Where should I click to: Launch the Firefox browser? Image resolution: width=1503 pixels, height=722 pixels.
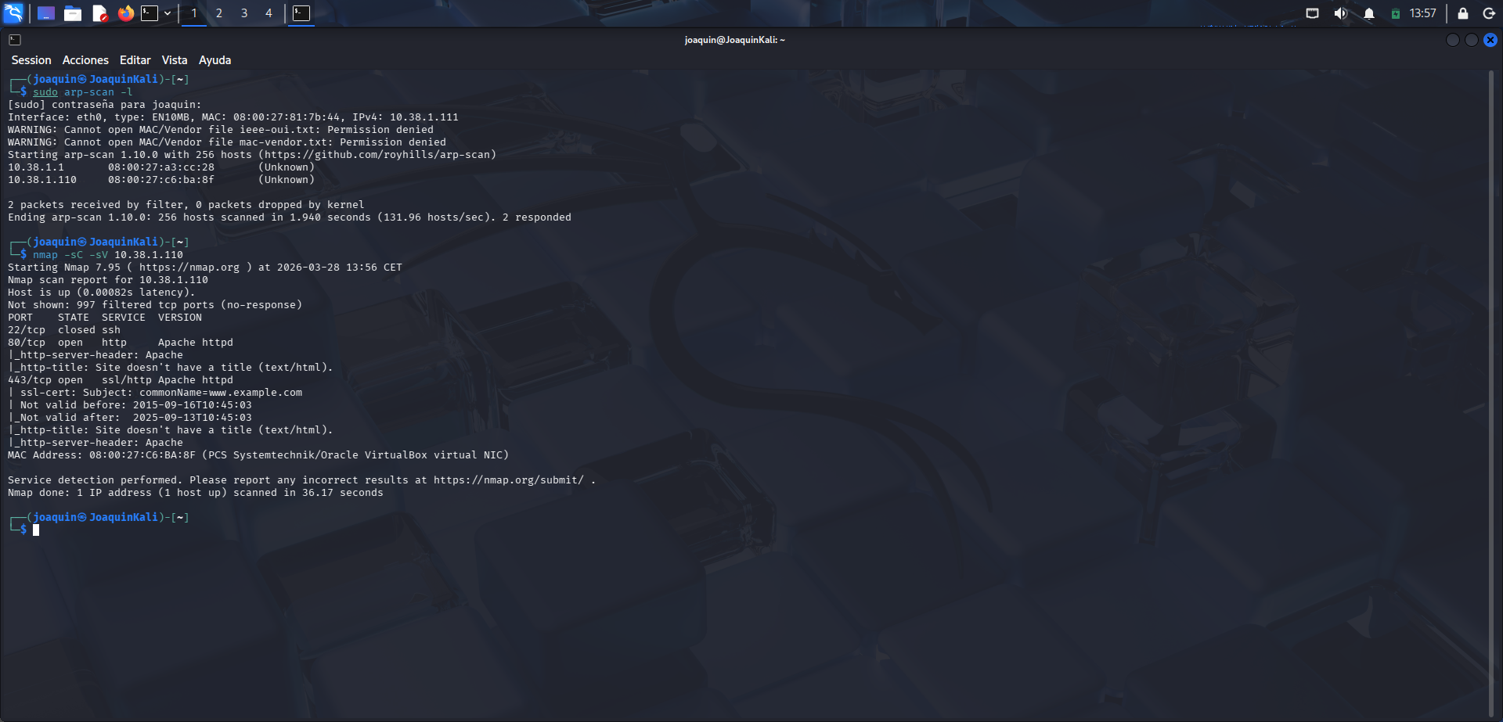pos(126,13)
